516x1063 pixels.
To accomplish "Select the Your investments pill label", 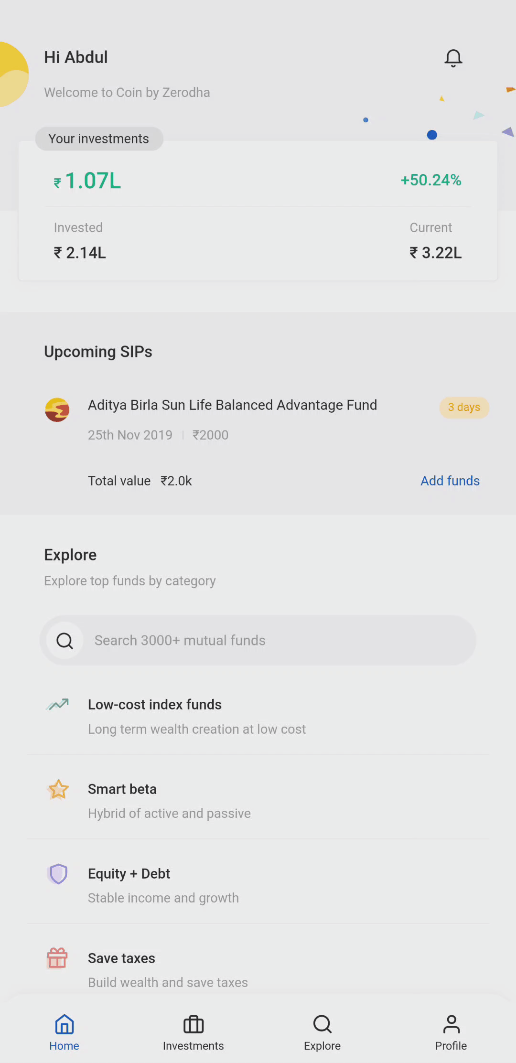I will coord(99,139).
